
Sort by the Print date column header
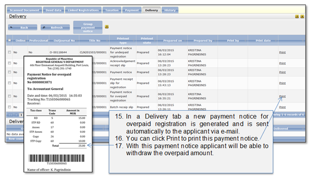click(x=263, y=41)
